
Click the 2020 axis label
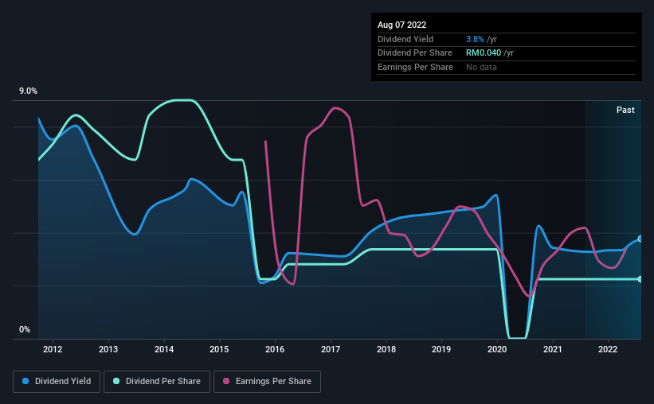click(497, 349)
